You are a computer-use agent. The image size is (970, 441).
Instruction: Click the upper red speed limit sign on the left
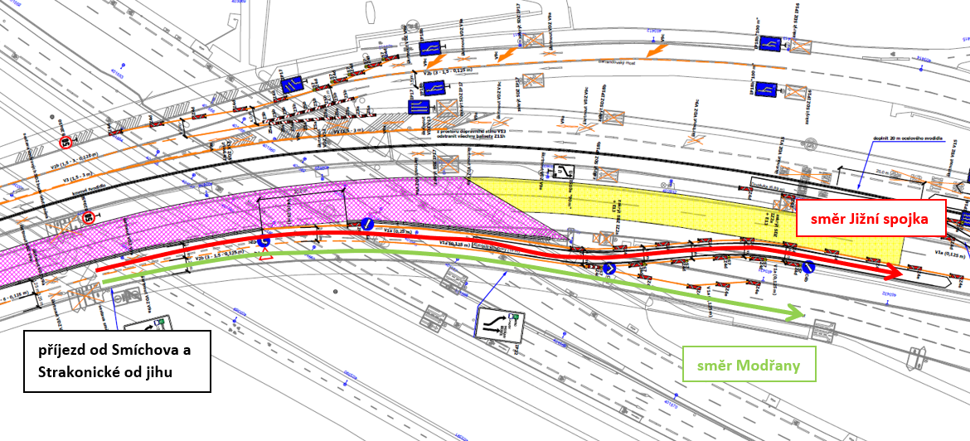pos(65,143)
